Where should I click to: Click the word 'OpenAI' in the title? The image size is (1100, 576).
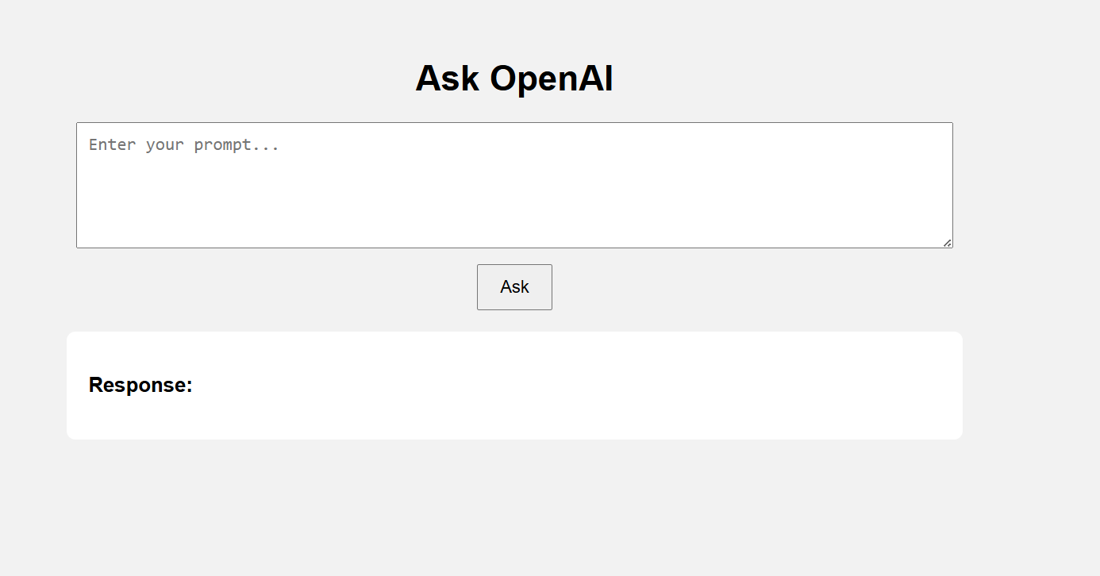tap(553, 78)
